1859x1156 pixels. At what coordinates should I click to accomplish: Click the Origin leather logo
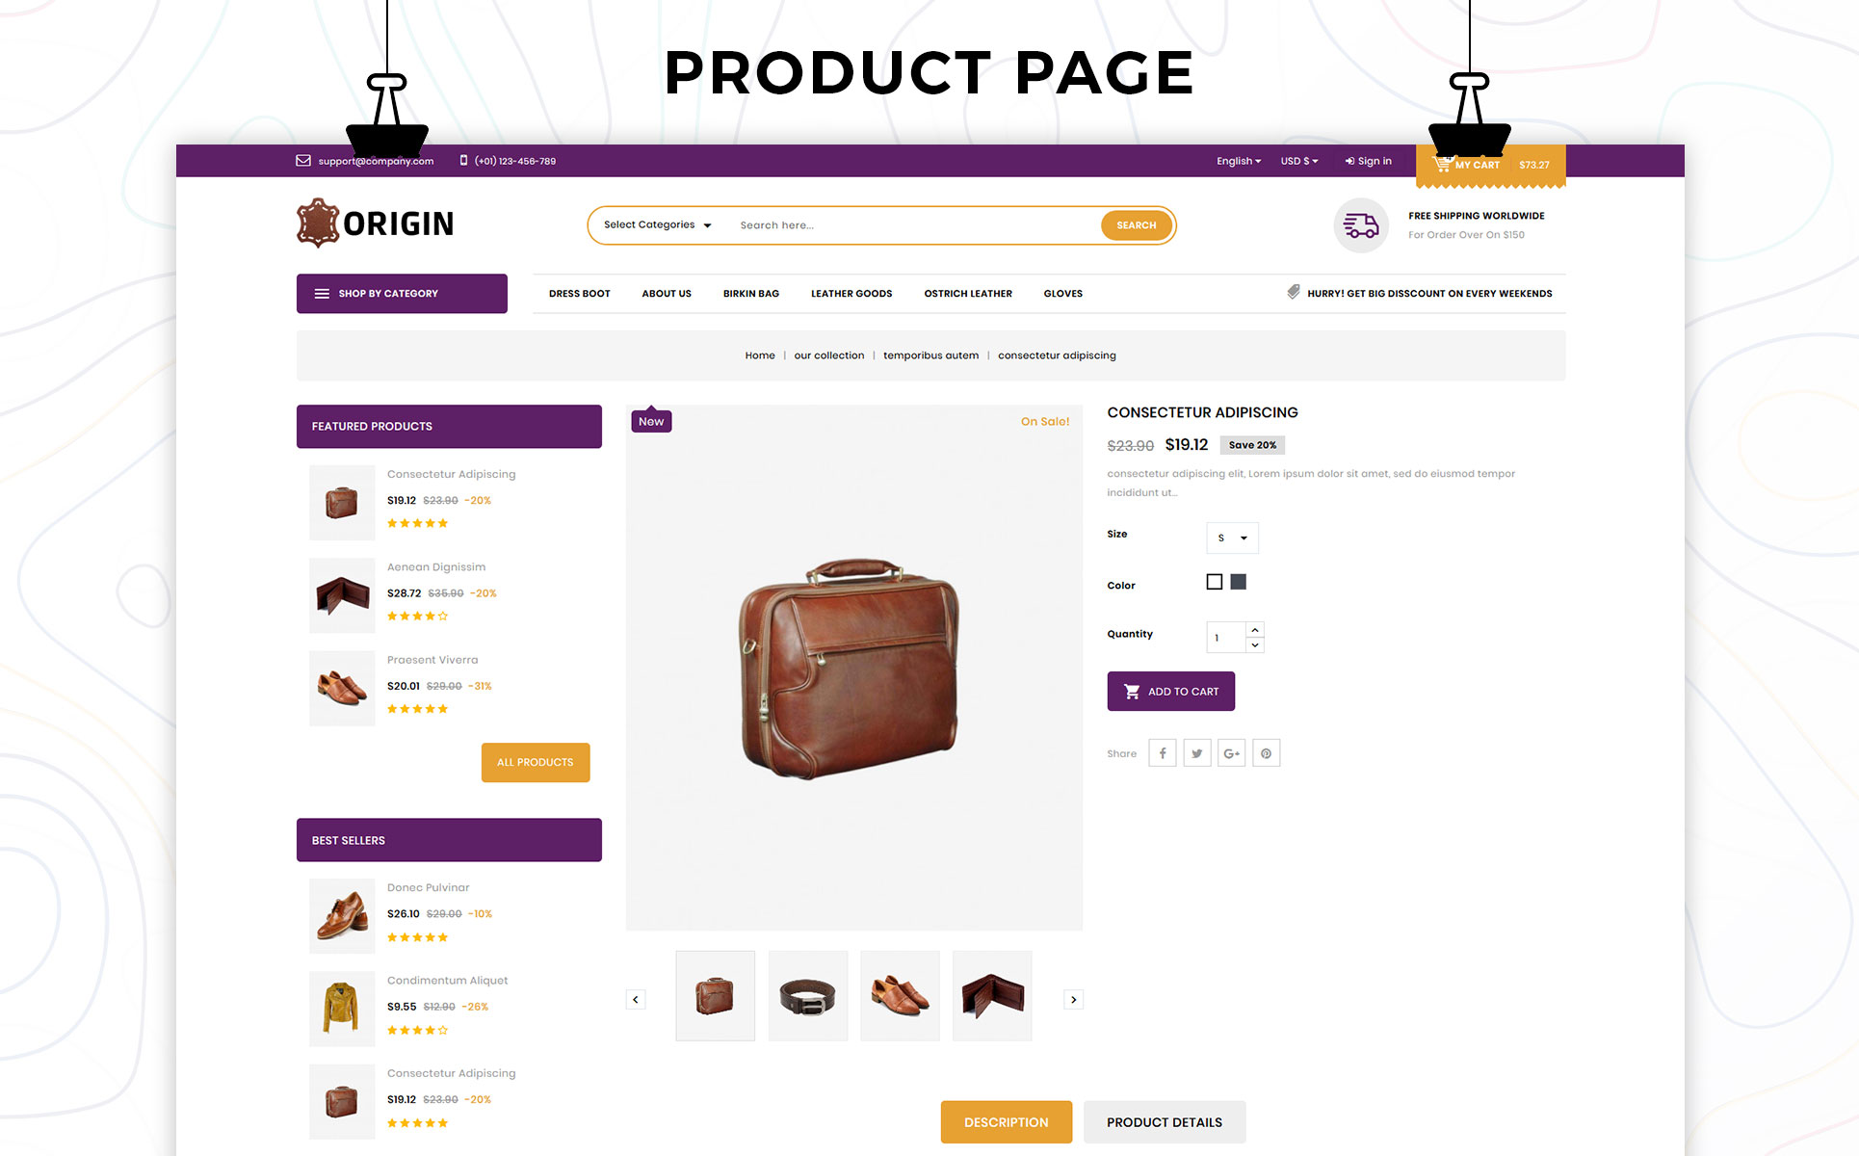(375, 223)
